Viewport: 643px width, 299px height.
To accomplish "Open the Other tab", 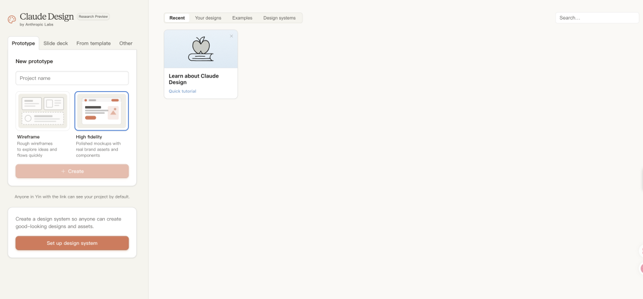I will (126, 43).
